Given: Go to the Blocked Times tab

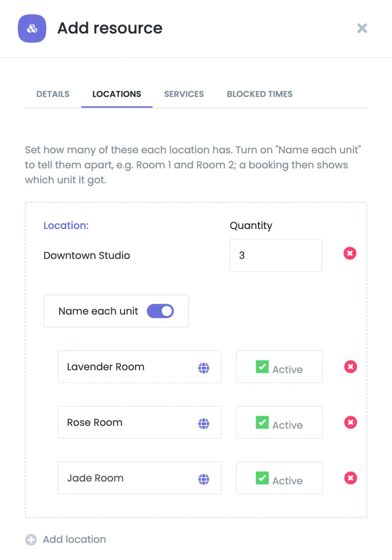Looking at the screenshot, I should (260, 94).
